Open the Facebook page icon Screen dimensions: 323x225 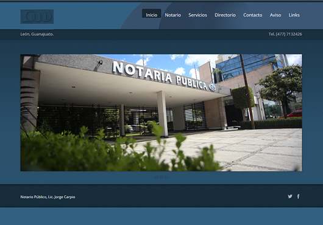(x=298, y=196)
